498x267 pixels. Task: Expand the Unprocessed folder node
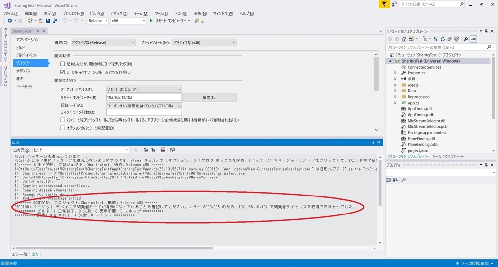point(396,97)
